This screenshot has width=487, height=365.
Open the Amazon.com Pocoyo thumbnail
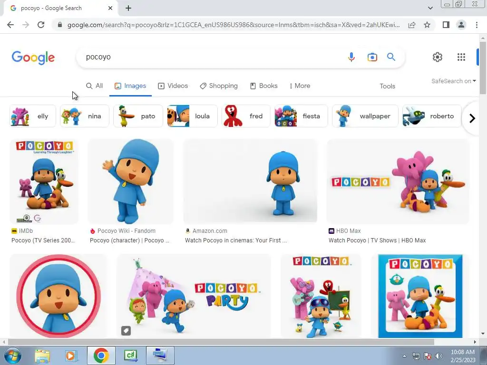coord(250,182)
